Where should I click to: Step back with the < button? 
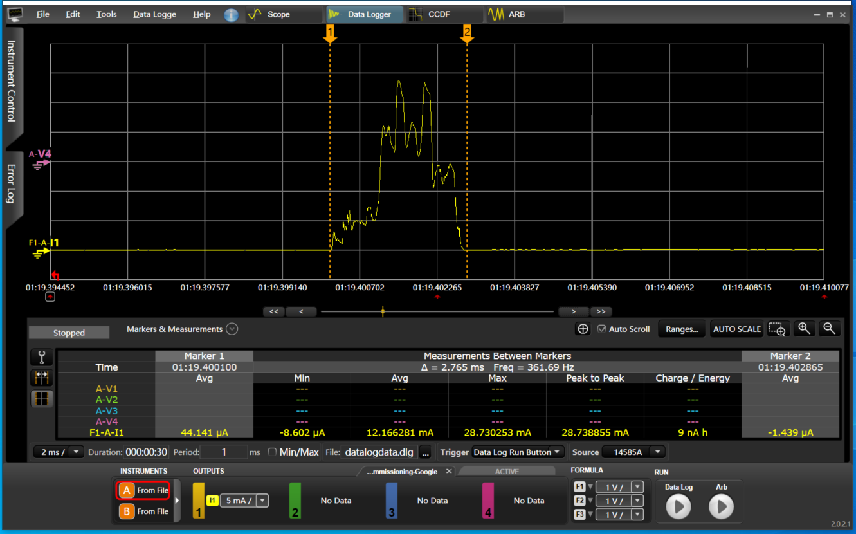point(302,311)
